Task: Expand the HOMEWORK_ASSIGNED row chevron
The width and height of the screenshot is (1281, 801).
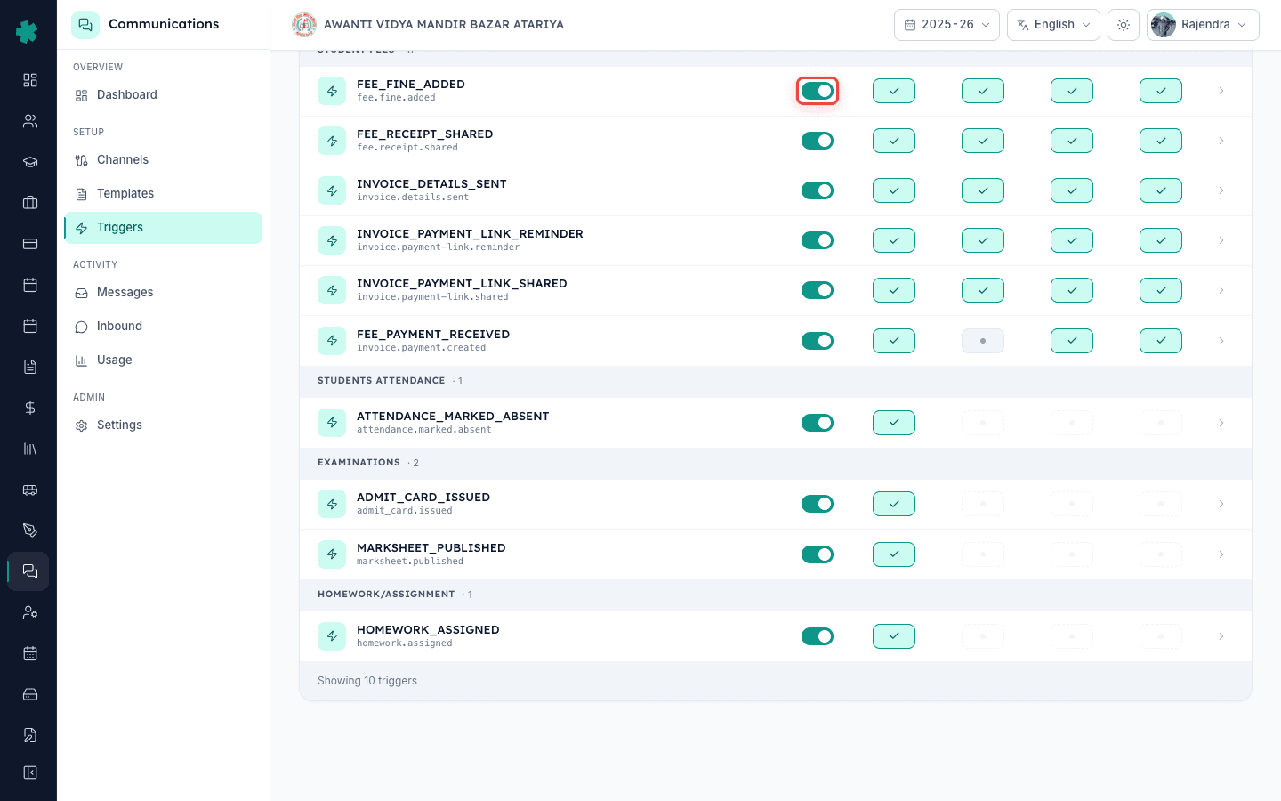Action: pyautogui.click(x=1221, y=636)
